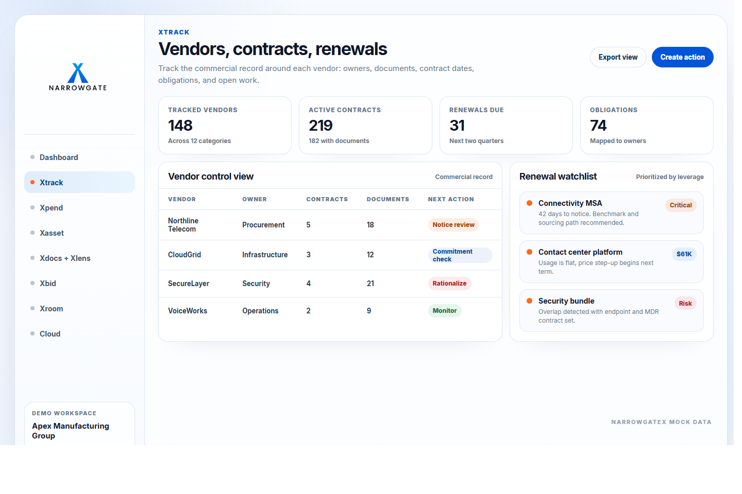
Task: Click the Create action button
Action: [682, 57]
